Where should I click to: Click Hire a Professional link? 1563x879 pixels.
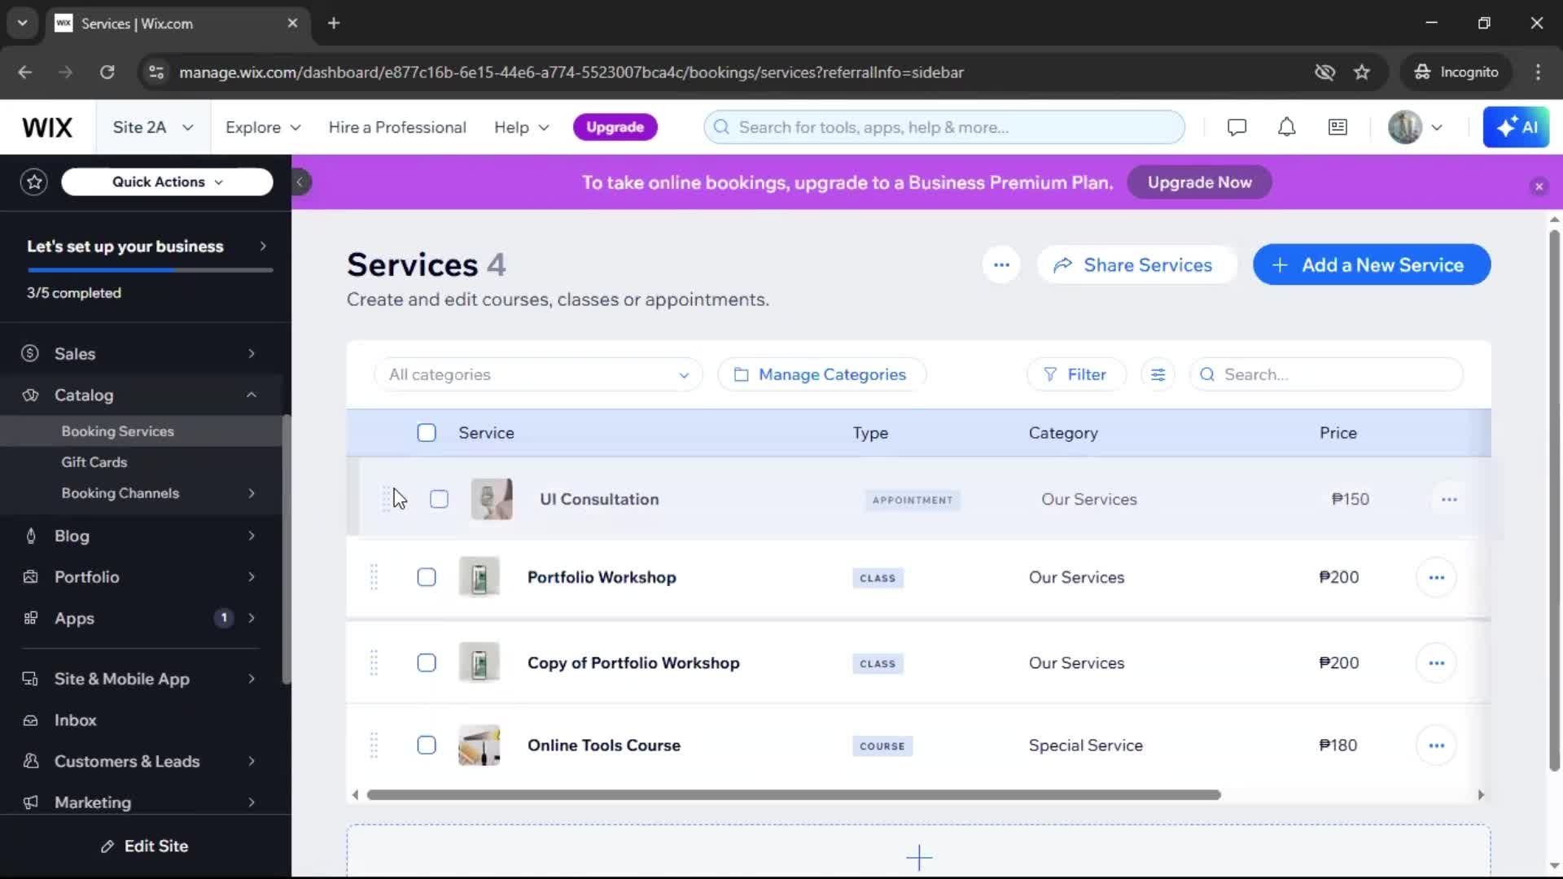coord(397,127)
